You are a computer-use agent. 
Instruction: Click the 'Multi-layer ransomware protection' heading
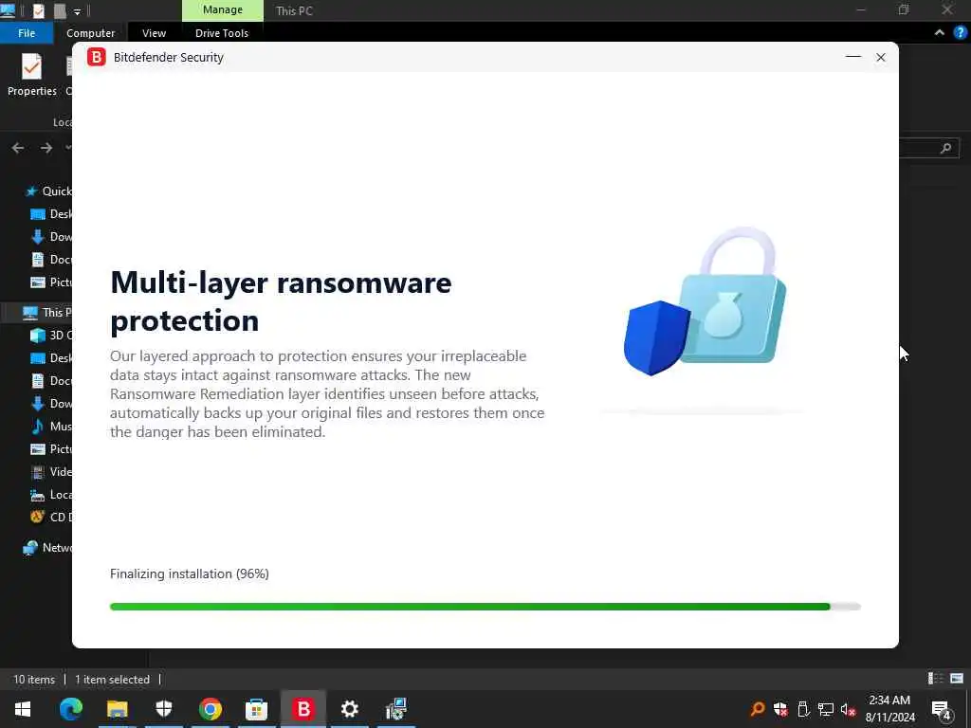point(281,301)
